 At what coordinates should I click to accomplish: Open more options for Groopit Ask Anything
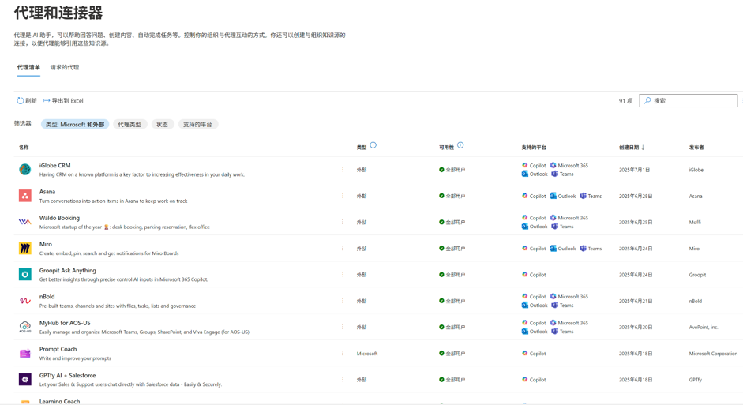(x=343, y=274)
